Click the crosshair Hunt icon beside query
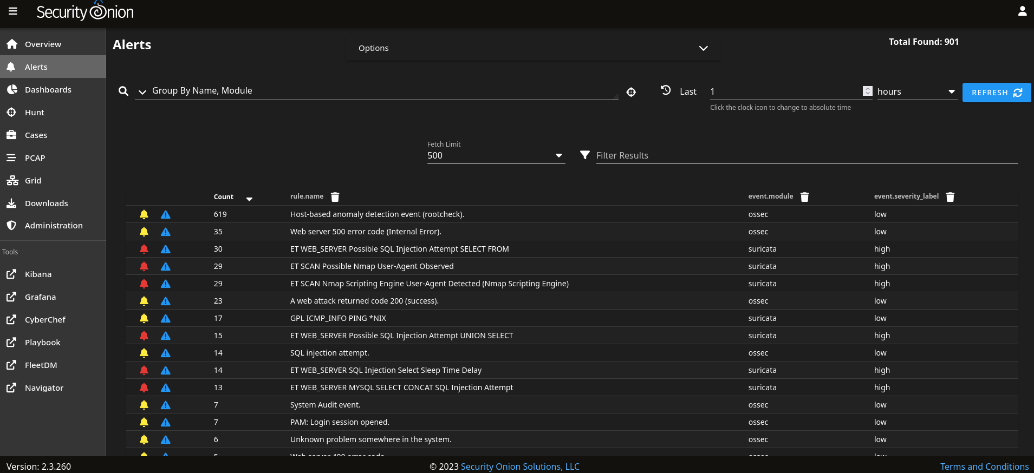Screen dimensions: 1034x473 [x=631, y=92]
